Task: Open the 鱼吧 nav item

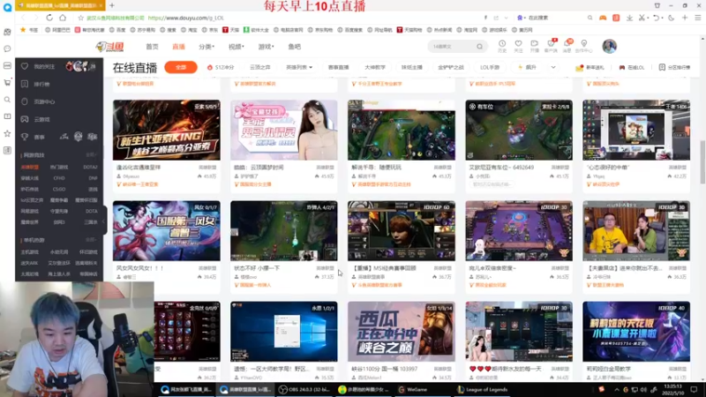Action: tap(294, 47)
